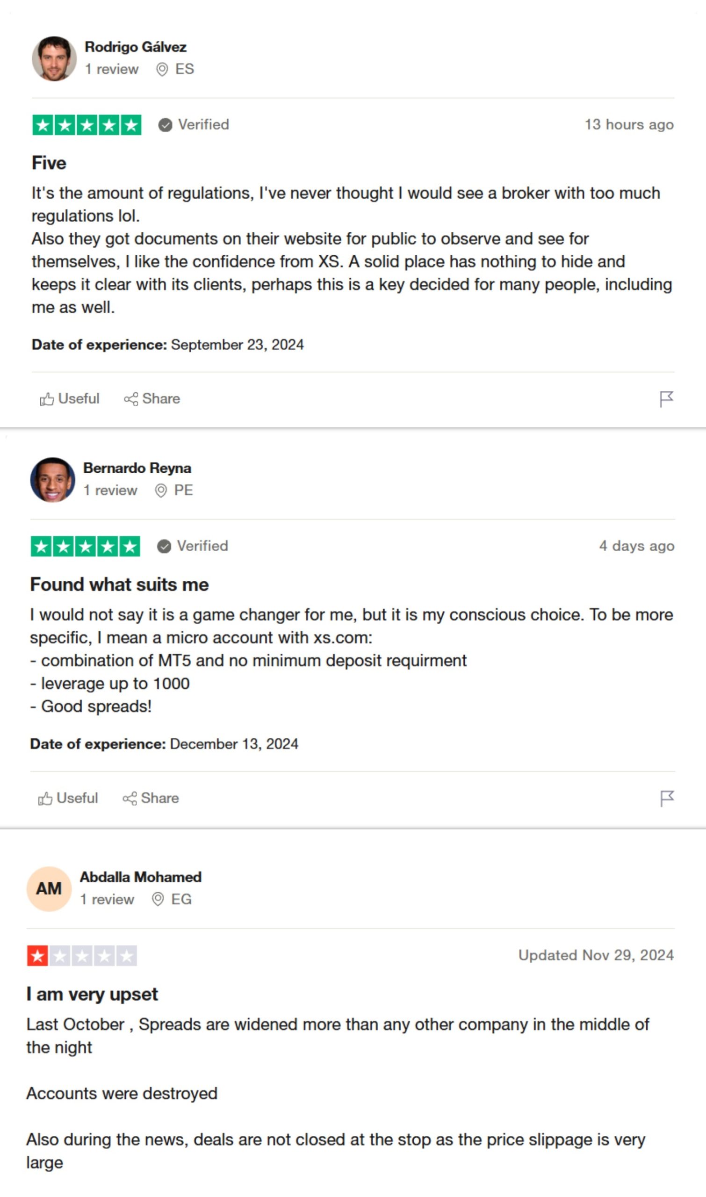This screenshot has width=706, height=1197.
Task: Open Rodrigo Gálvez's profile photo
Action: (x=54, y=58)
